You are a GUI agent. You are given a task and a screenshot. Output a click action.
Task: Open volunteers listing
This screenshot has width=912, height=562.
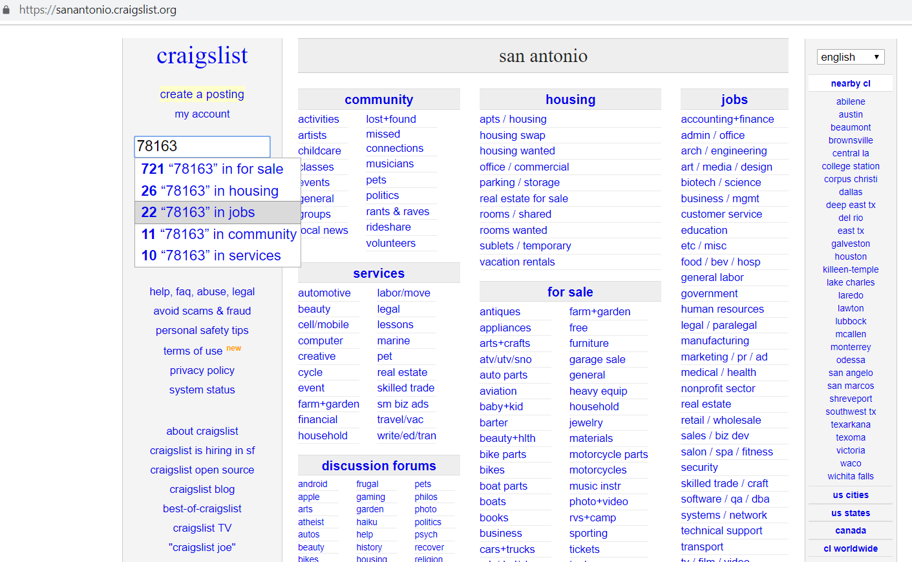[390, 243]
